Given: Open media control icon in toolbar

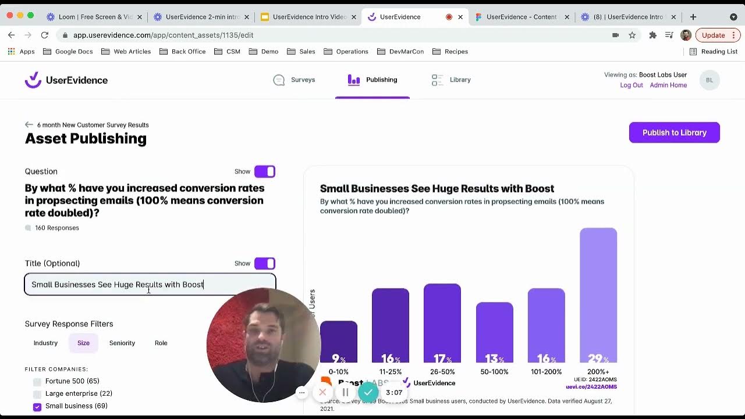Looking at the screenshot, I should pyautogui.click(x=669, y=35).
